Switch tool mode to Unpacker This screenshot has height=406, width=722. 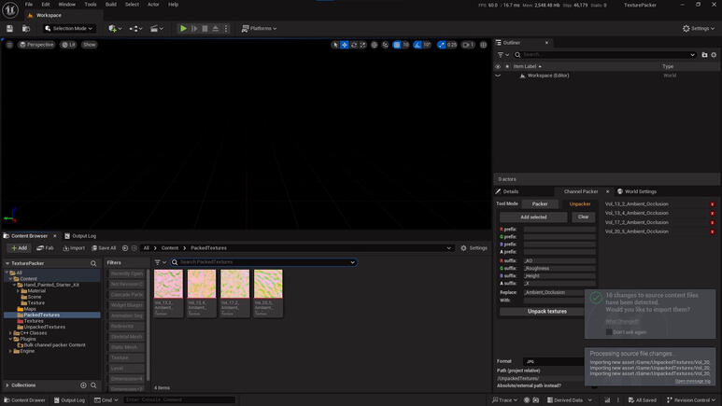(x=580, y=203)
